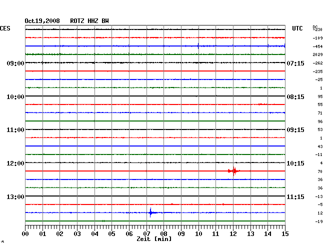The height and width of the screenshot is (247, 325).
Task: Click the DC offset value -235
Action: [317, 71]
